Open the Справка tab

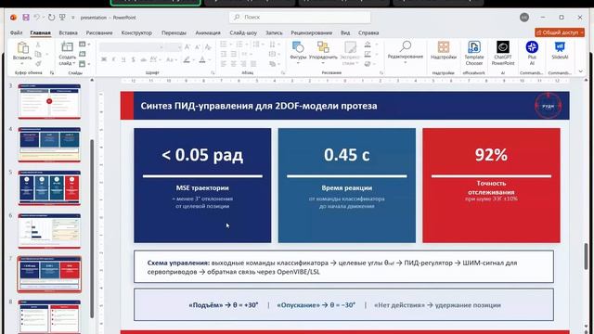pyautogui.click(x=368, y=33)
